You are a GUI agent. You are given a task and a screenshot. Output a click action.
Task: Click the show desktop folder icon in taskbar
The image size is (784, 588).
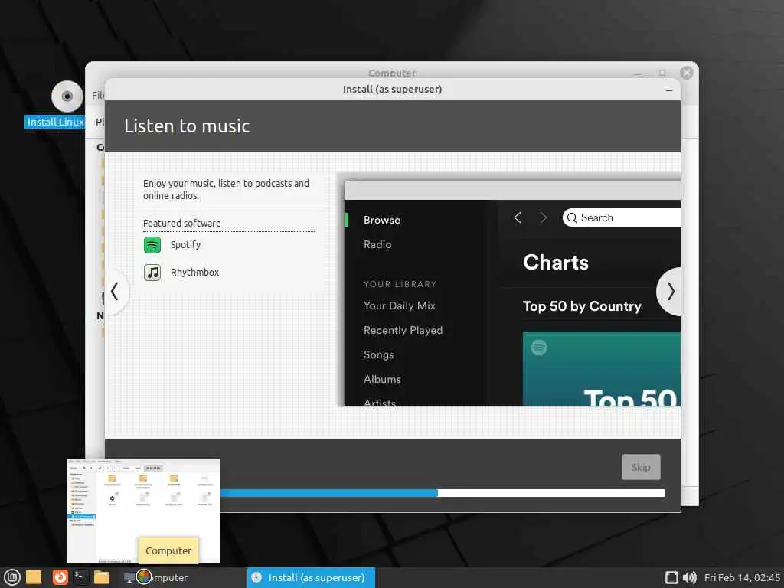point(34,577)
